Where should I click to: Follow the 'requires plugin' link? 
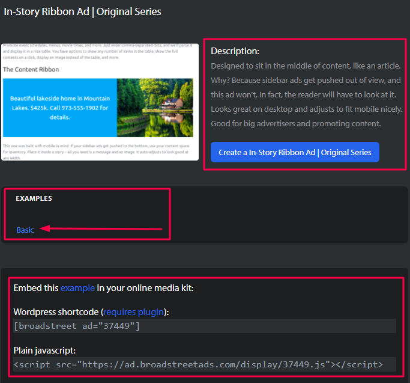coord(133,312)
